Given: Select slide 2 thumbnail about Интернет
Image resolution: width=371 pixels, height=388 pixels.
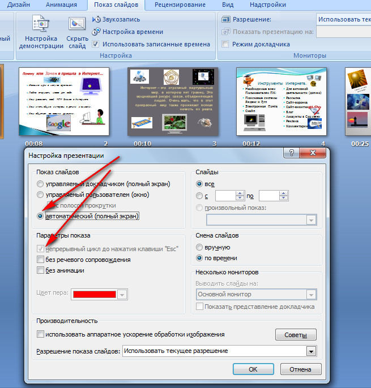Looking at the screenshot, I should click(64, 101).
